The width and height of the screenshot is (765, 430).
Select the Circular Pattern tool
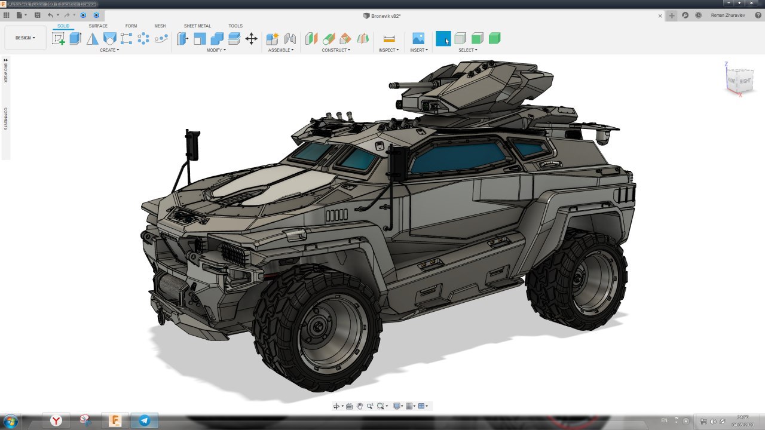[143, 39]
